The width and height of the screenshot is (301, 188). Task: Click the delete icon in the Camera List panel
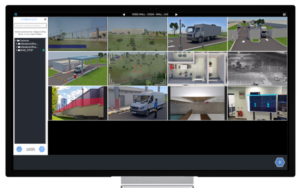(x=19, y=149)
